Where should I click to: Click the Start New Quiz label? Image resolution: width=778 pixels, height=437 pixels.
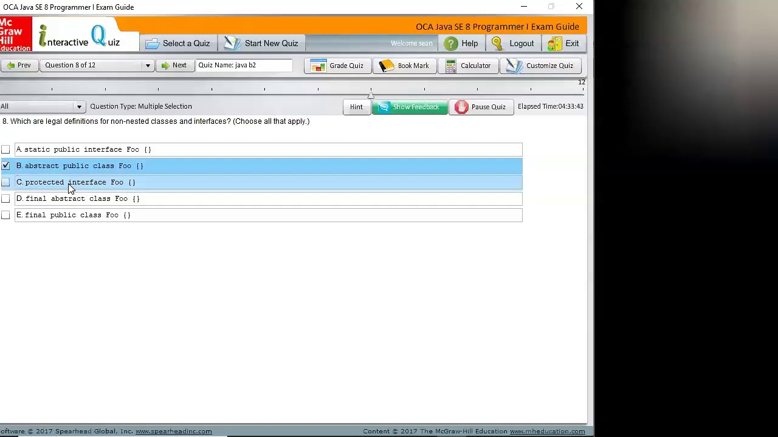tap(271, 44)
